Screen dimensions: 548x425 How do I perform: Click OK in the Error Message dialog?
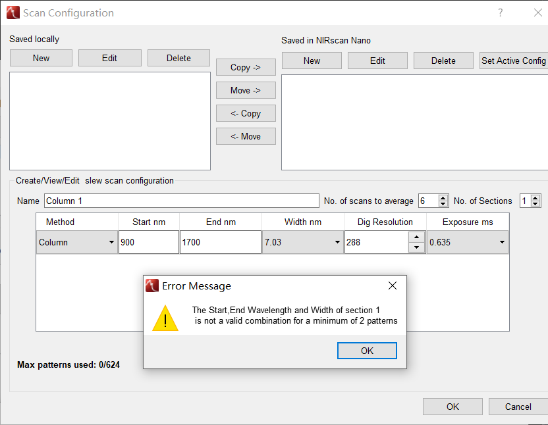click(367, 351)
